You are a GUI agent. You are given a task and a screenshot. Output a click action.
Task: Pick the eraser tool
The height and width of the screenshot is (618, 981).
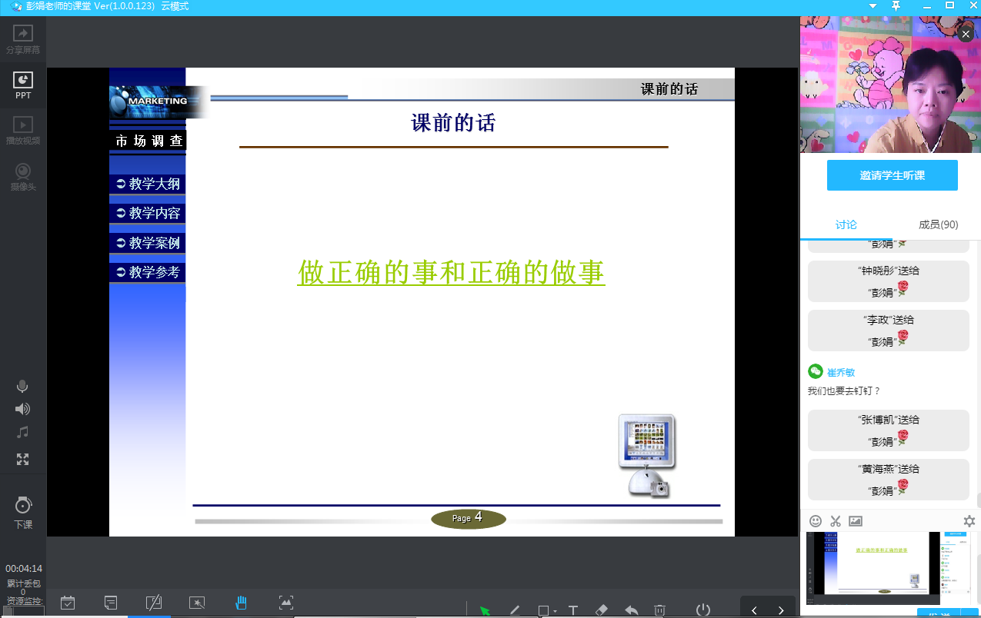pyautogui.click(x=602, y=610)
